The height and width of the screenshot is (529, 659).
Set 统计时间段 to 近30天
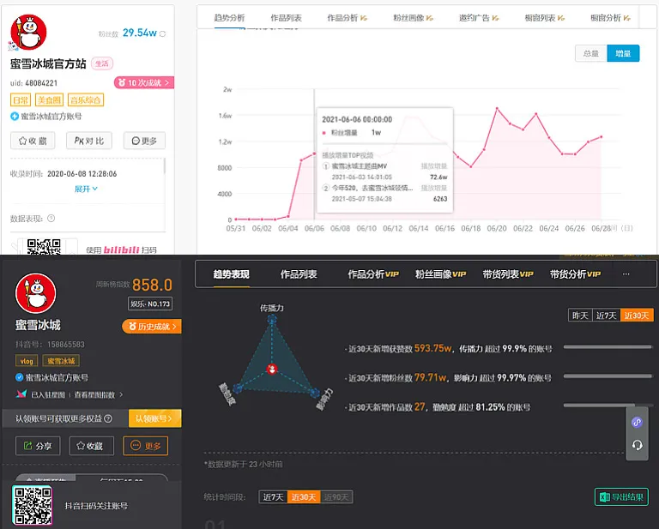(304, 497)
